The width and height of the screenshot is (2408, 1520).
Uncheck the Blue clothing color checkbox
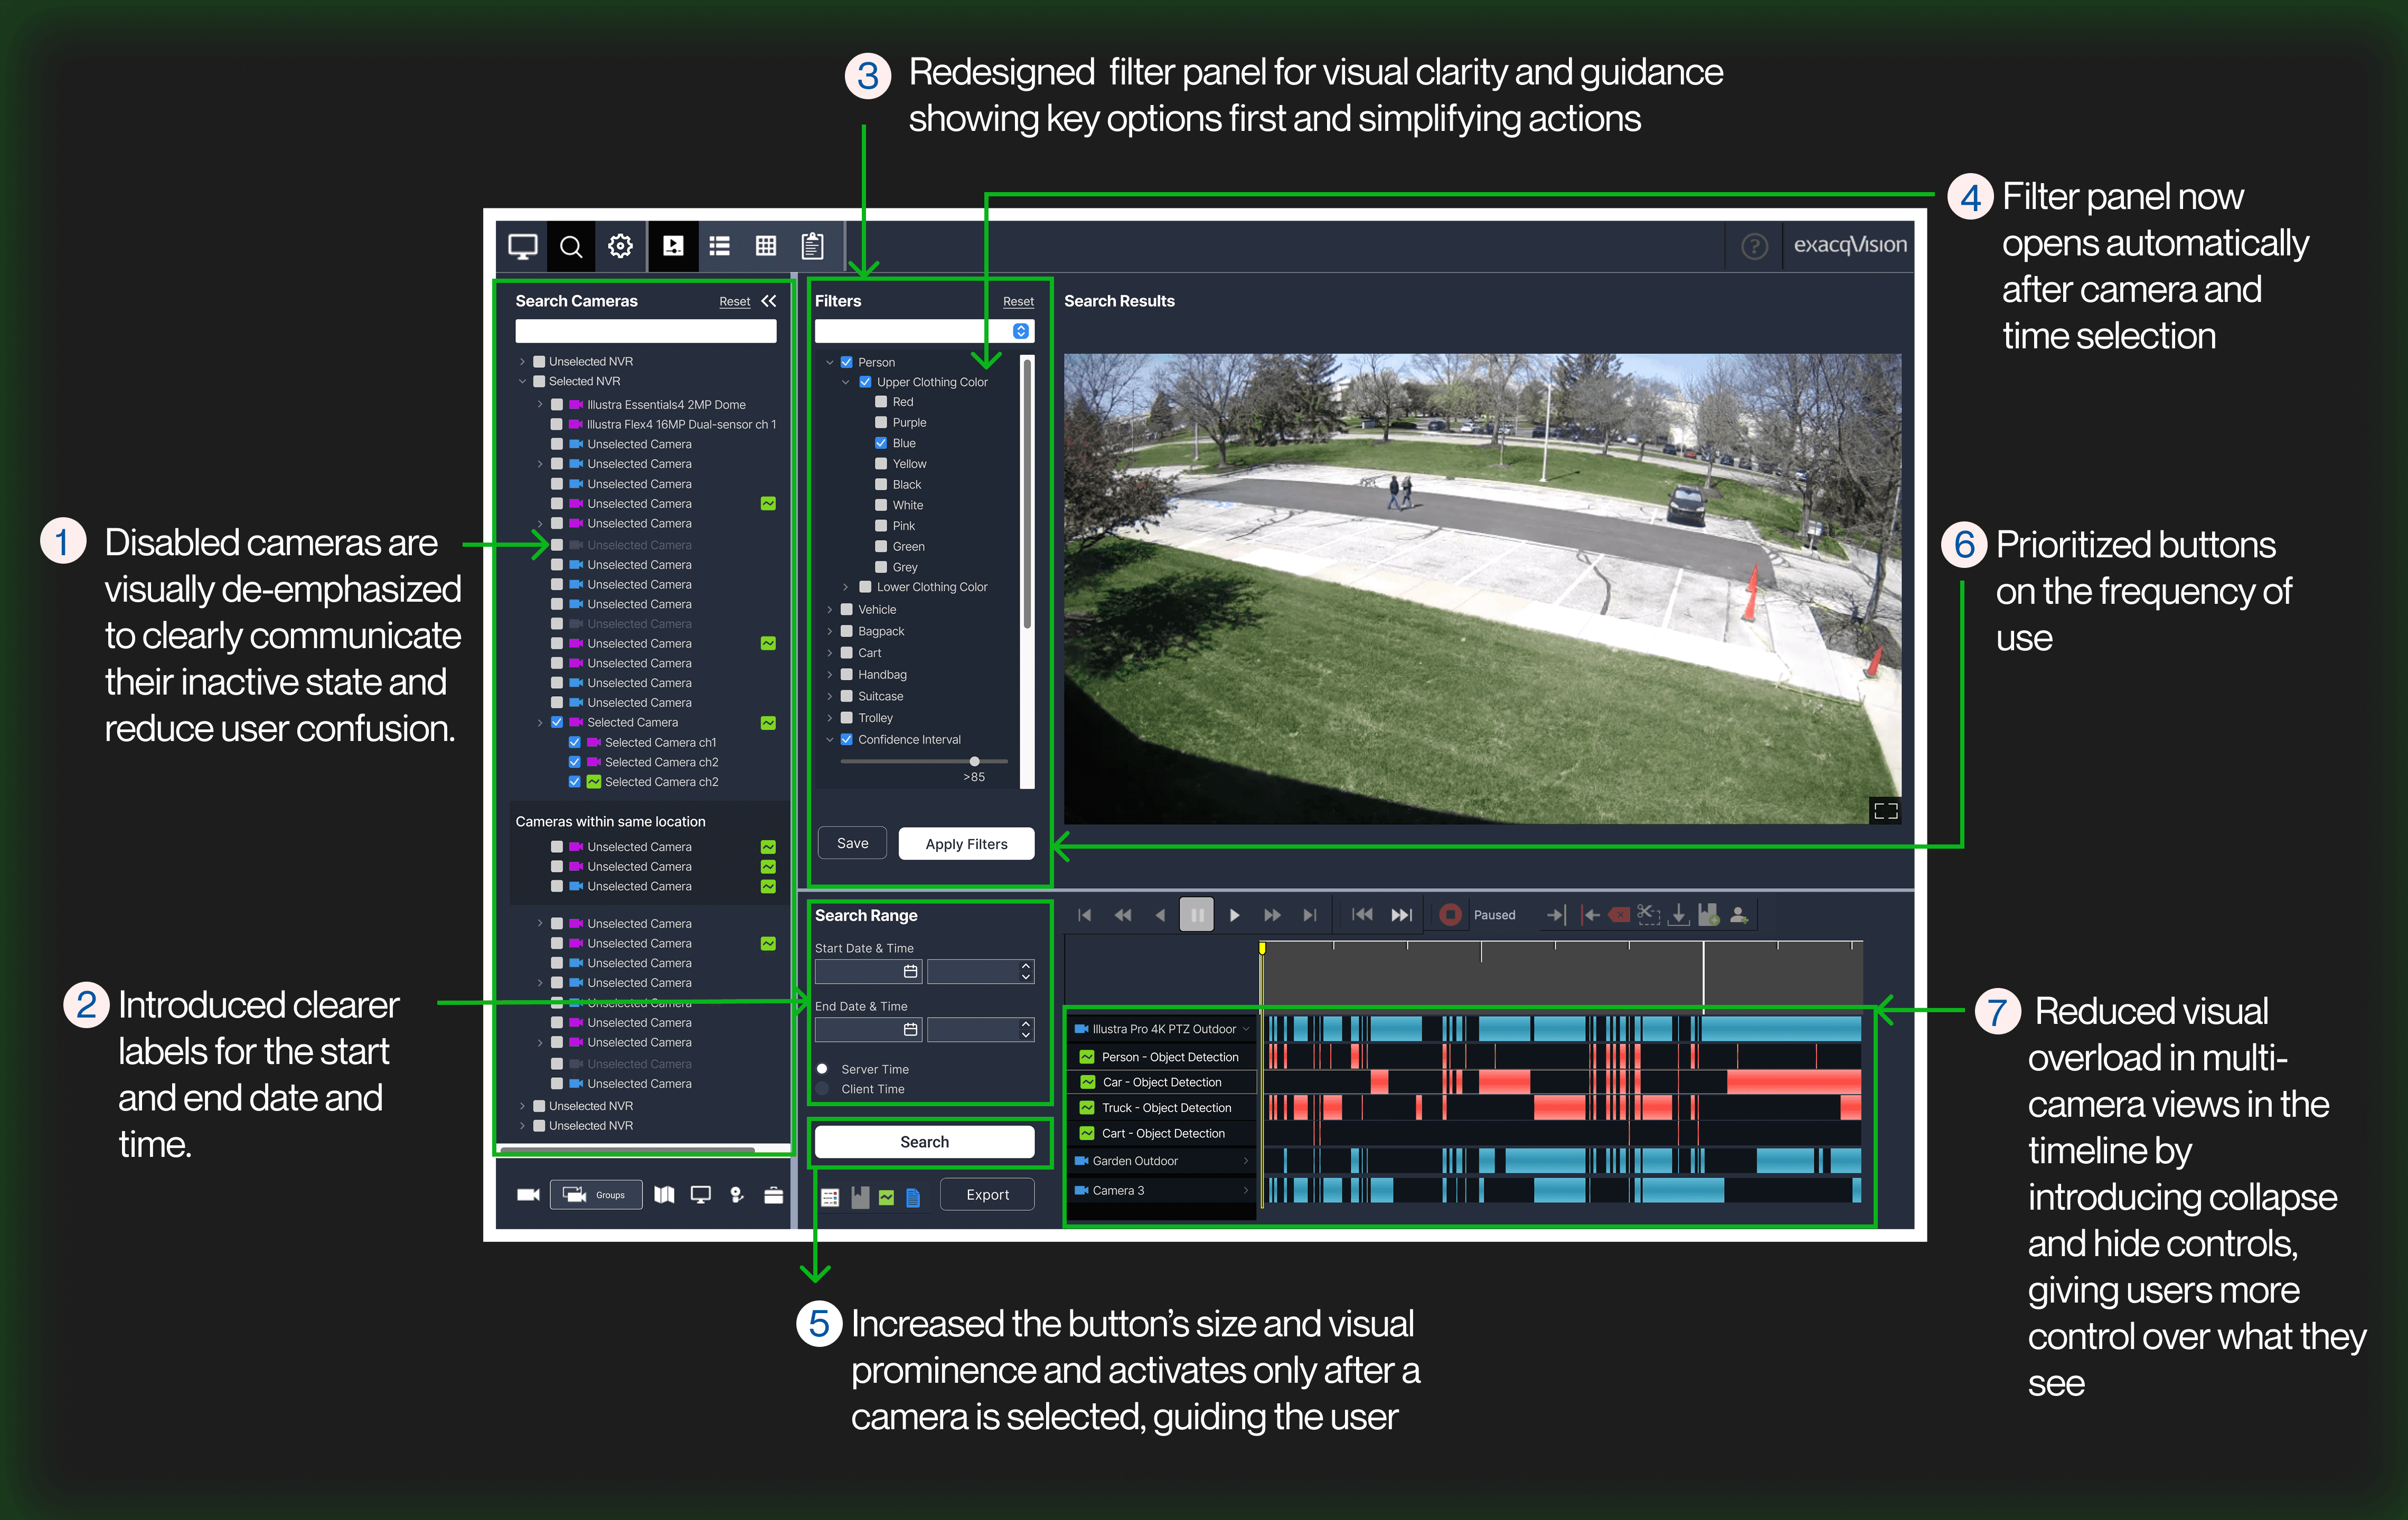(x=881, y=443)
